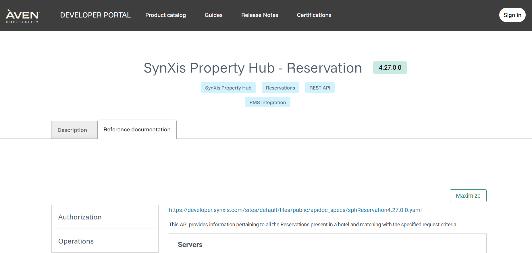The height and width of the screenshot is (253, 532).
Task: Go to the Guides page
Action: coord(213,15)
